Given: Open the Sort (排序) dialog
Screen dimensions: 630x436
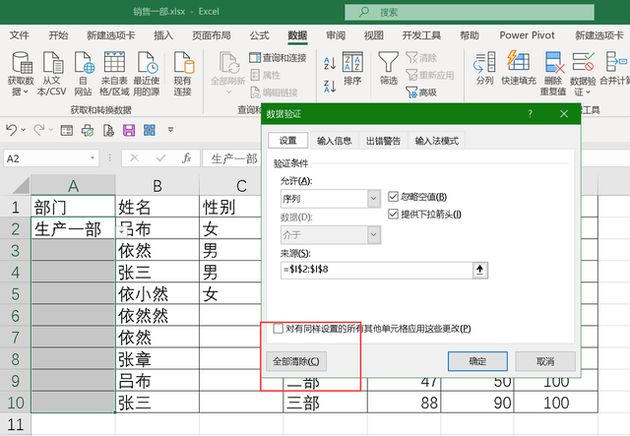Looking at the screenshot, I should [352, 68].
